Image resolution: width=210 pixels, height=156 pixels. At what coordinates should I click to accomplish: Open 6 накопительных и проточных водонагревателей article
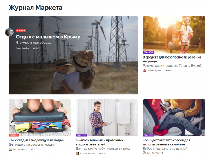[x=99, y=142]
